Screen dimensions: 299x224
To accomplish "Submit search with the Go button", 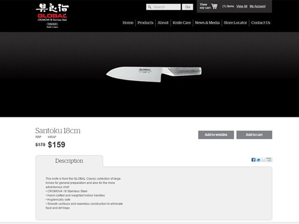I will pyautogui.click(x=187, y=7).
